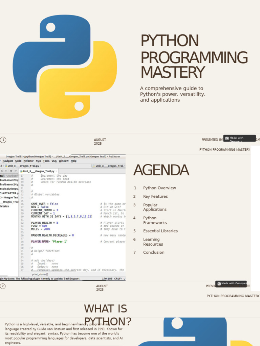
Task: Close the Unit_3___Oregon_Trail.py editor tab
Action: tap(56, 171)
